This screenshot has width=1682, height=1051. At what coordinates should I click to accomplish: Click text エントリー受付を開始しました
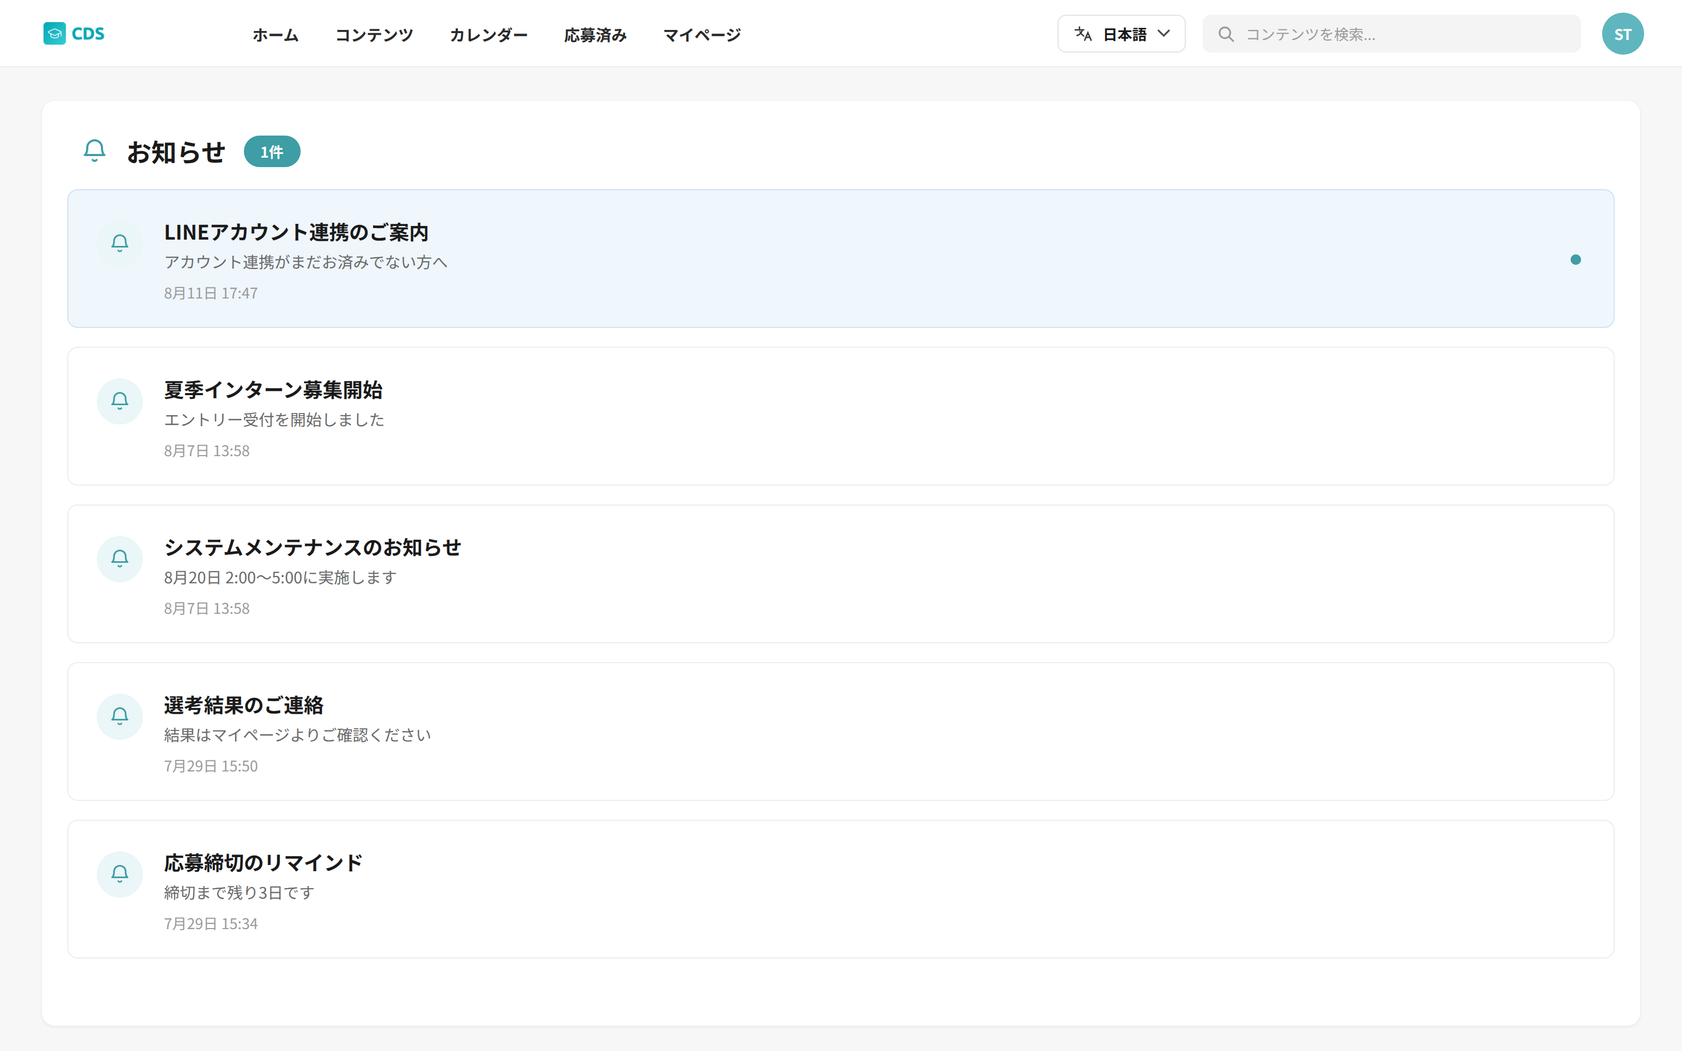(274, 420)
